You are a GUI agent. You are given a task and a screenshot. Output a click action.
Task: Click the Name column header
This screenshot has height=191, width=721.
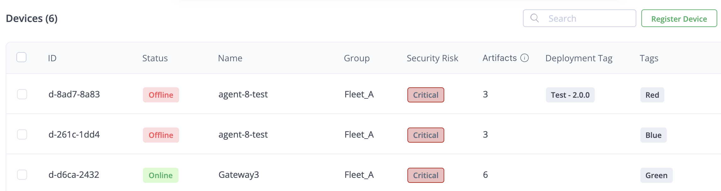230,58
